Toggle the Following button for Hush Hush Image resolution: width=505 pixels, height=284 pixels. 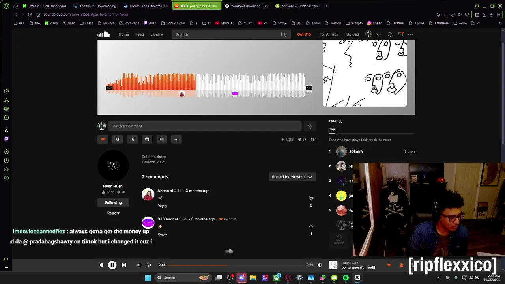pyautogui.click(x=113, y=202)
